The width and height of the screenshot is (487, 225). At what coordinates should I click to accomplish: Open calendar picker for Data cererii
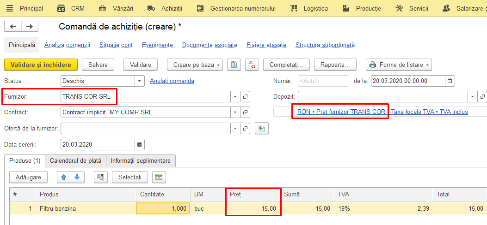[x=140, y=144]
